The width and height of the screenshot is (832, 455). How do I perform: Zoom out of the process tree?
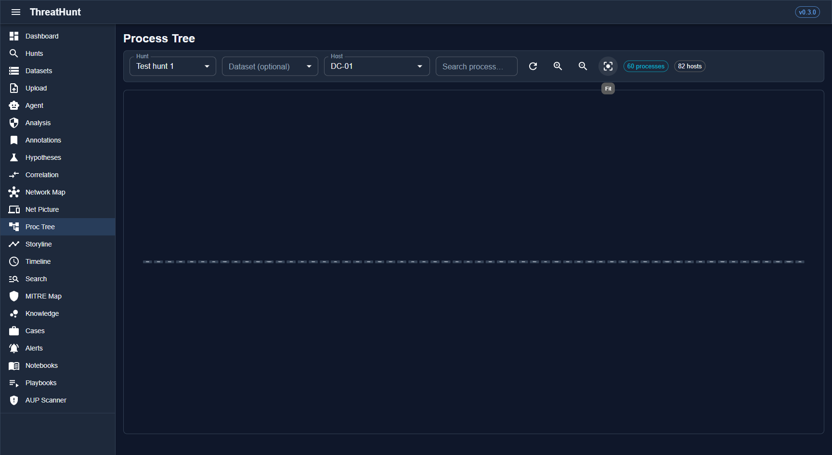[x=583, y=66]
